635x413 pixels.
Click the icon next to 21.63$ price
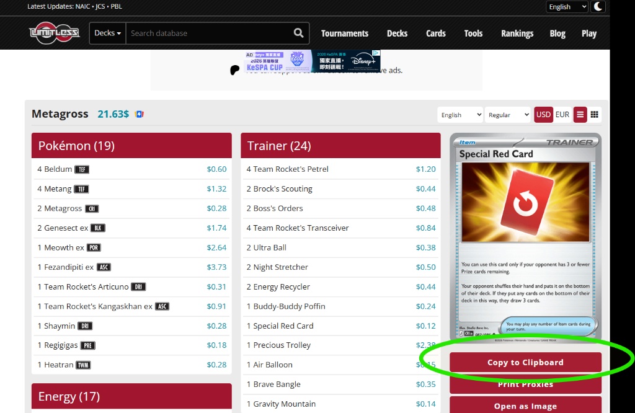click(x=140, y=114)
